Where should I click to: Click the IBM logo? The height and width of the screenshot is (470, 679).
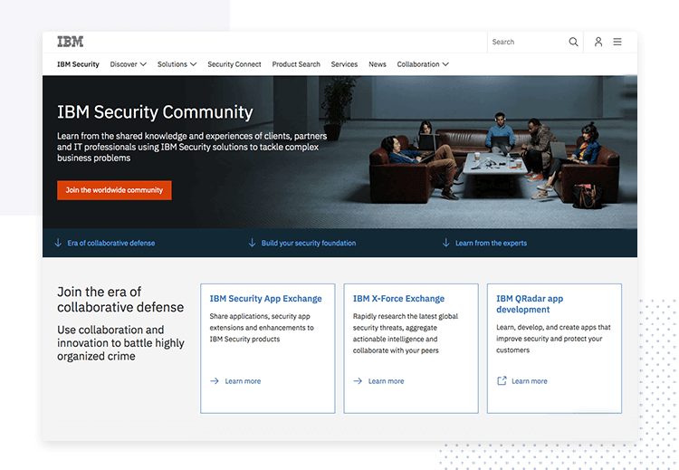point(70,42)
